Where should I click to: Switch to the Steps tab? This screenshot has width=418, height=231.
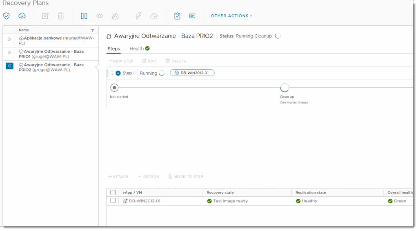pyautogui.click(x=113, y=49)
